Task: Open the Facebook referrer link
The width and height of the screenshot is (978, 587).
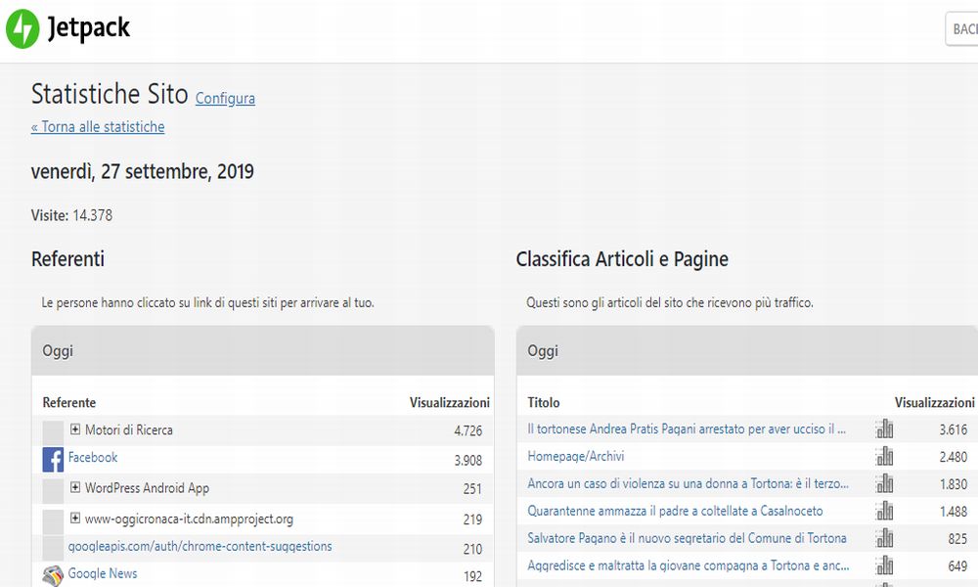Action: pyautogui.click(x=93, y=457)
